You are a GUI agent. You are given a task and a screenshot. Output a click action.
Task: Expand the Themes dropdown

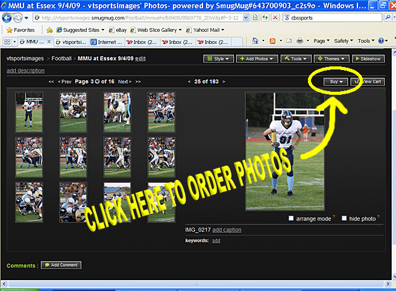(331, 59)
